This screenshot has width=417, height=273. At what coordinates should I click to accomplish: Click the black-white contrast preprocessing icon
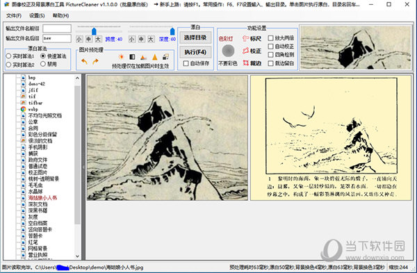click(x=132, y=57)
